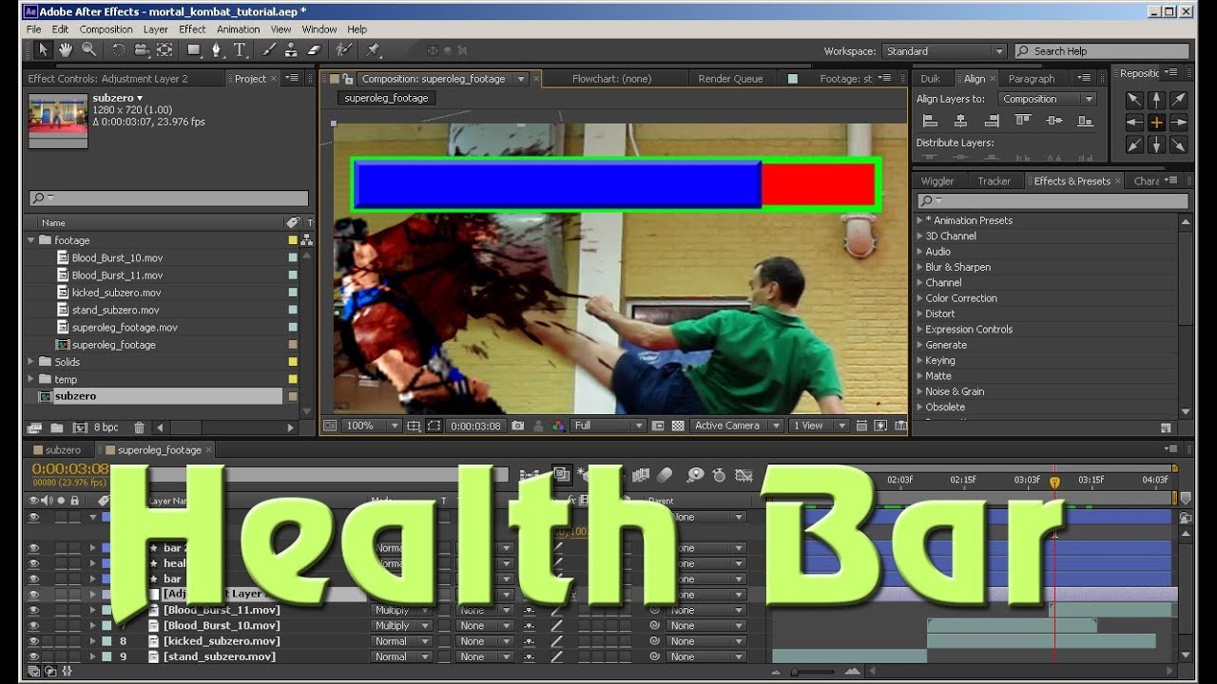Click Align Right edges icon
Image resolution: width=1217 pixels, height=684 pixels.
tap(992, 121)
